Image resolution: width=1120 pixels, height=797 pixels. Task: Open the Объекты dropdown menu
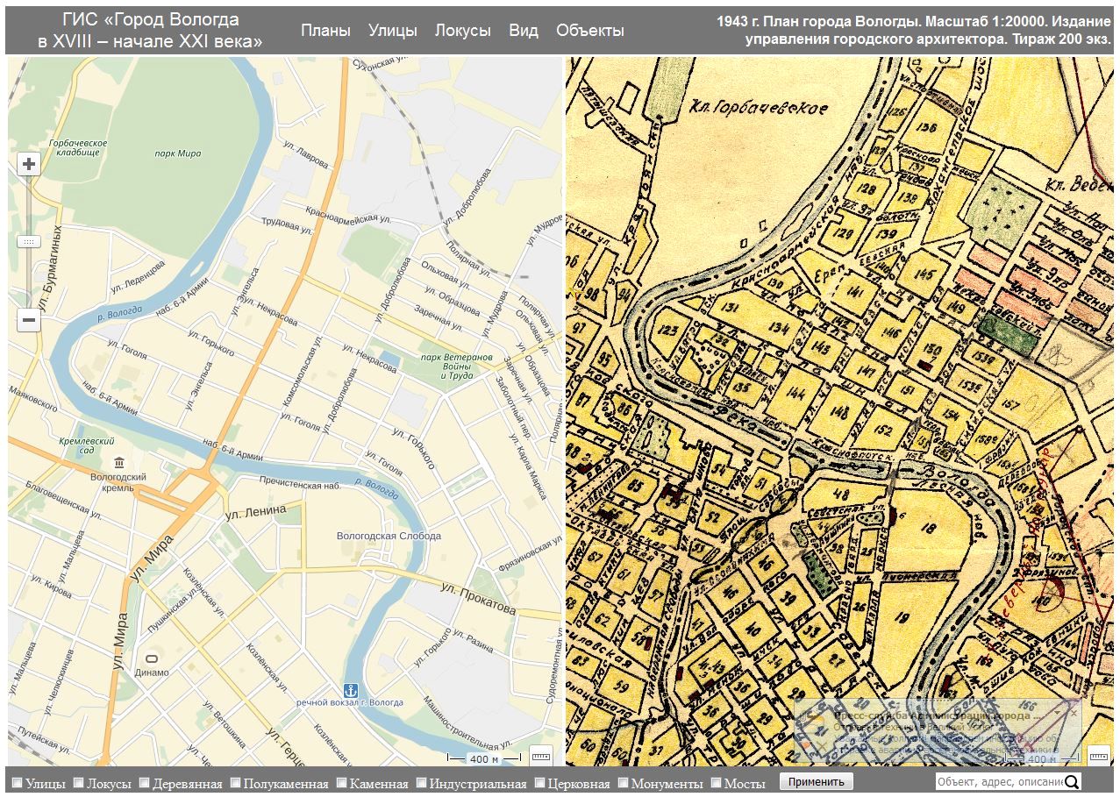(589, 31)
